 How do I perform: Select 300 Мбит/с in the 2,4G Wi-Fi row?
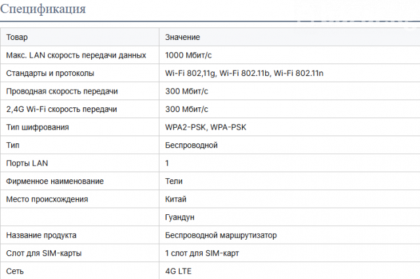click(x=186, y=109)
